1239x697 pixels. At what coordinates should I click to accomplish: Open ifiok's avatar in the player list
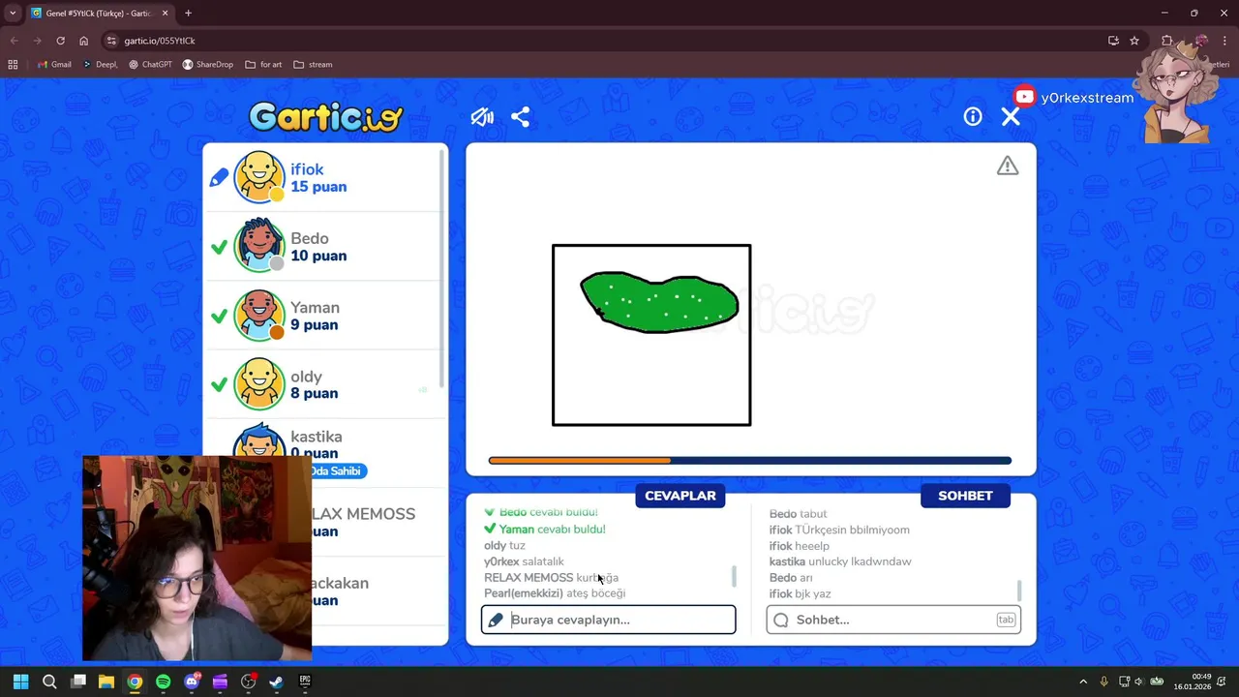pos(259,177)
